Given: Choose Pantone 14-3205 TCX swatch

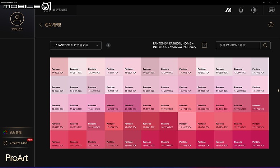Looking at the screenshot, I should (223, 85).
